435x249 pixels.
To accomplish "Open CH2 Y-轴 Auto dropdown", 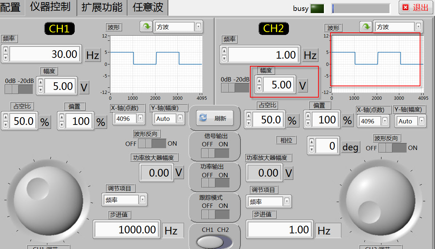I will 422,121.
